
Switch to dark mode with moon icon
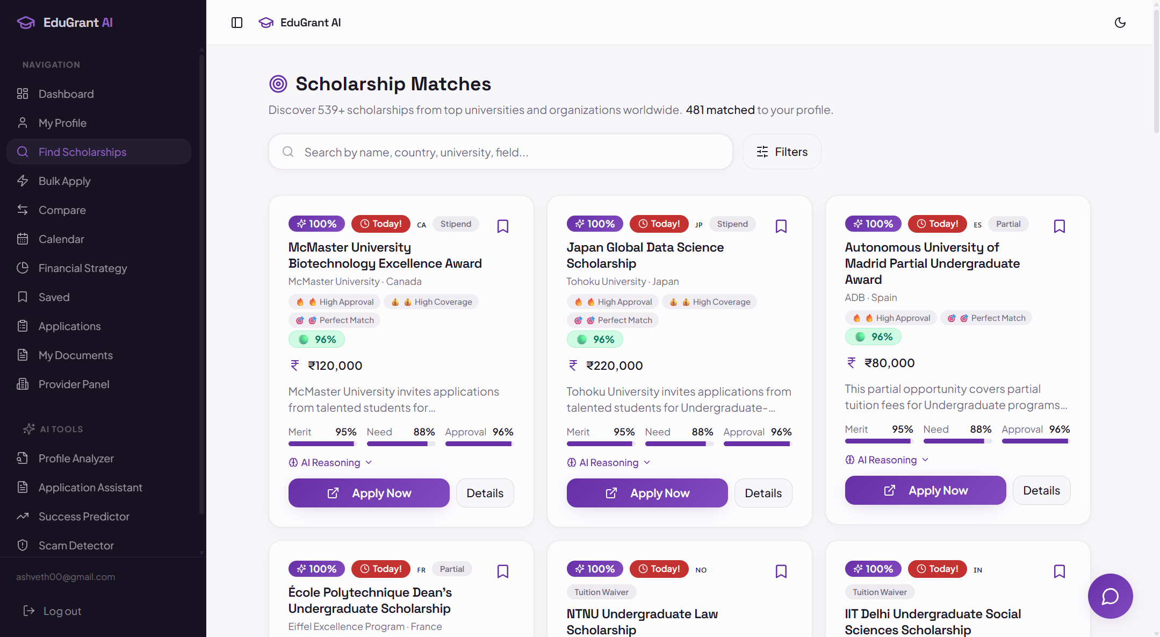pyautogui.click(x=1120, y=23)
